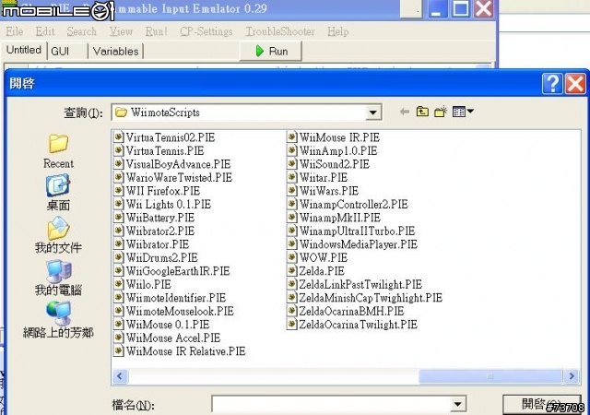
Task: Click the 開啟 open button
Action: (x=541, y=405)
